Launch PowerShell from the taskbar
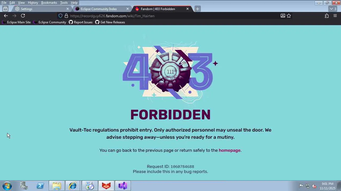 40,186
